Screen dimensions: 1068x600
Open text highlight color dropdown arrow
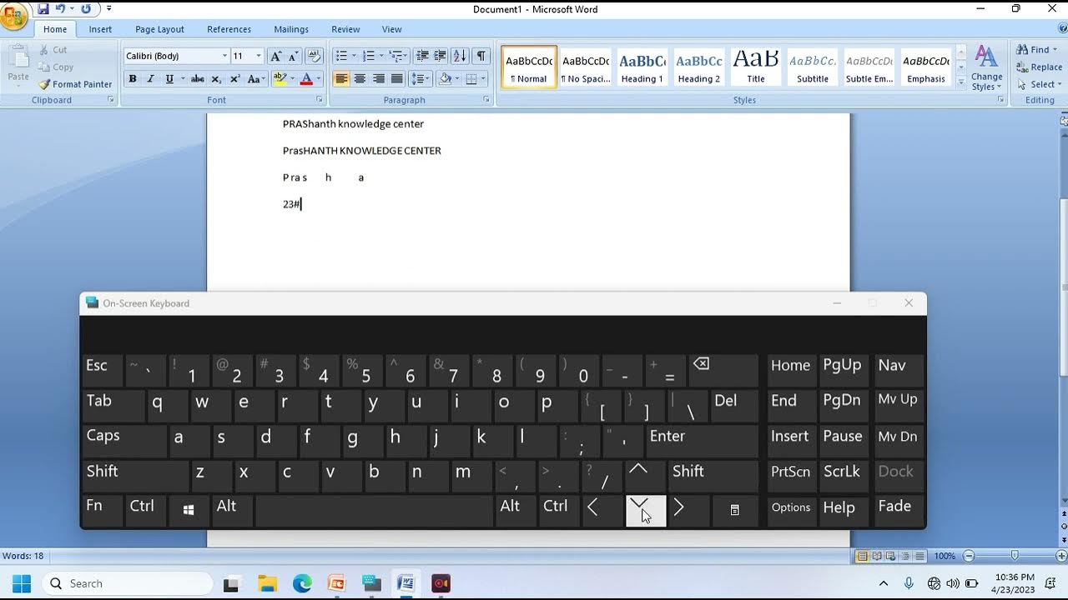[291, 79]
